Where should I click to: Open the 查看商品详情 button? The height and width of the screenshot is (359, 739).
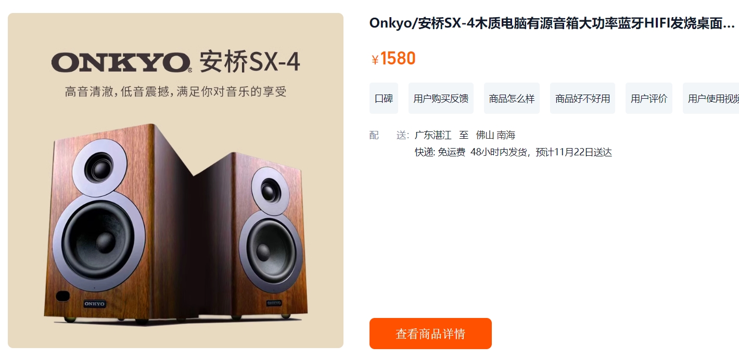click(430, 334)
